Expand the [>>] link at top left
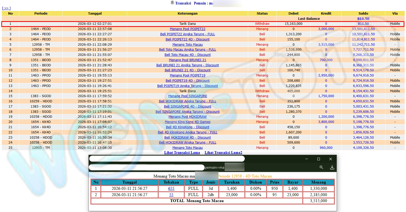 tap(6, 8)
